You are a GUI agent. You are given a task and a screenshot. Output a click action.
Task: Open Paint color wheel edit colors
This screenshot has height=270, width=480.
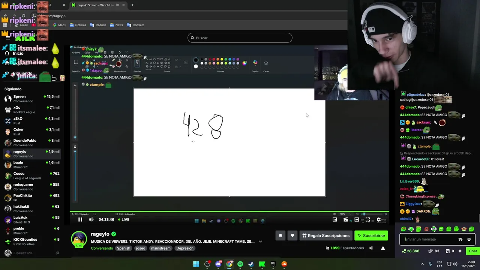(244, 63)
